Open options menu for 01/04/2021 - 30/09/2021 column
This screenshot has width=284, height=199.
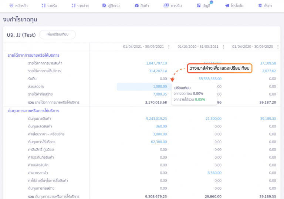tap(169, 47)
